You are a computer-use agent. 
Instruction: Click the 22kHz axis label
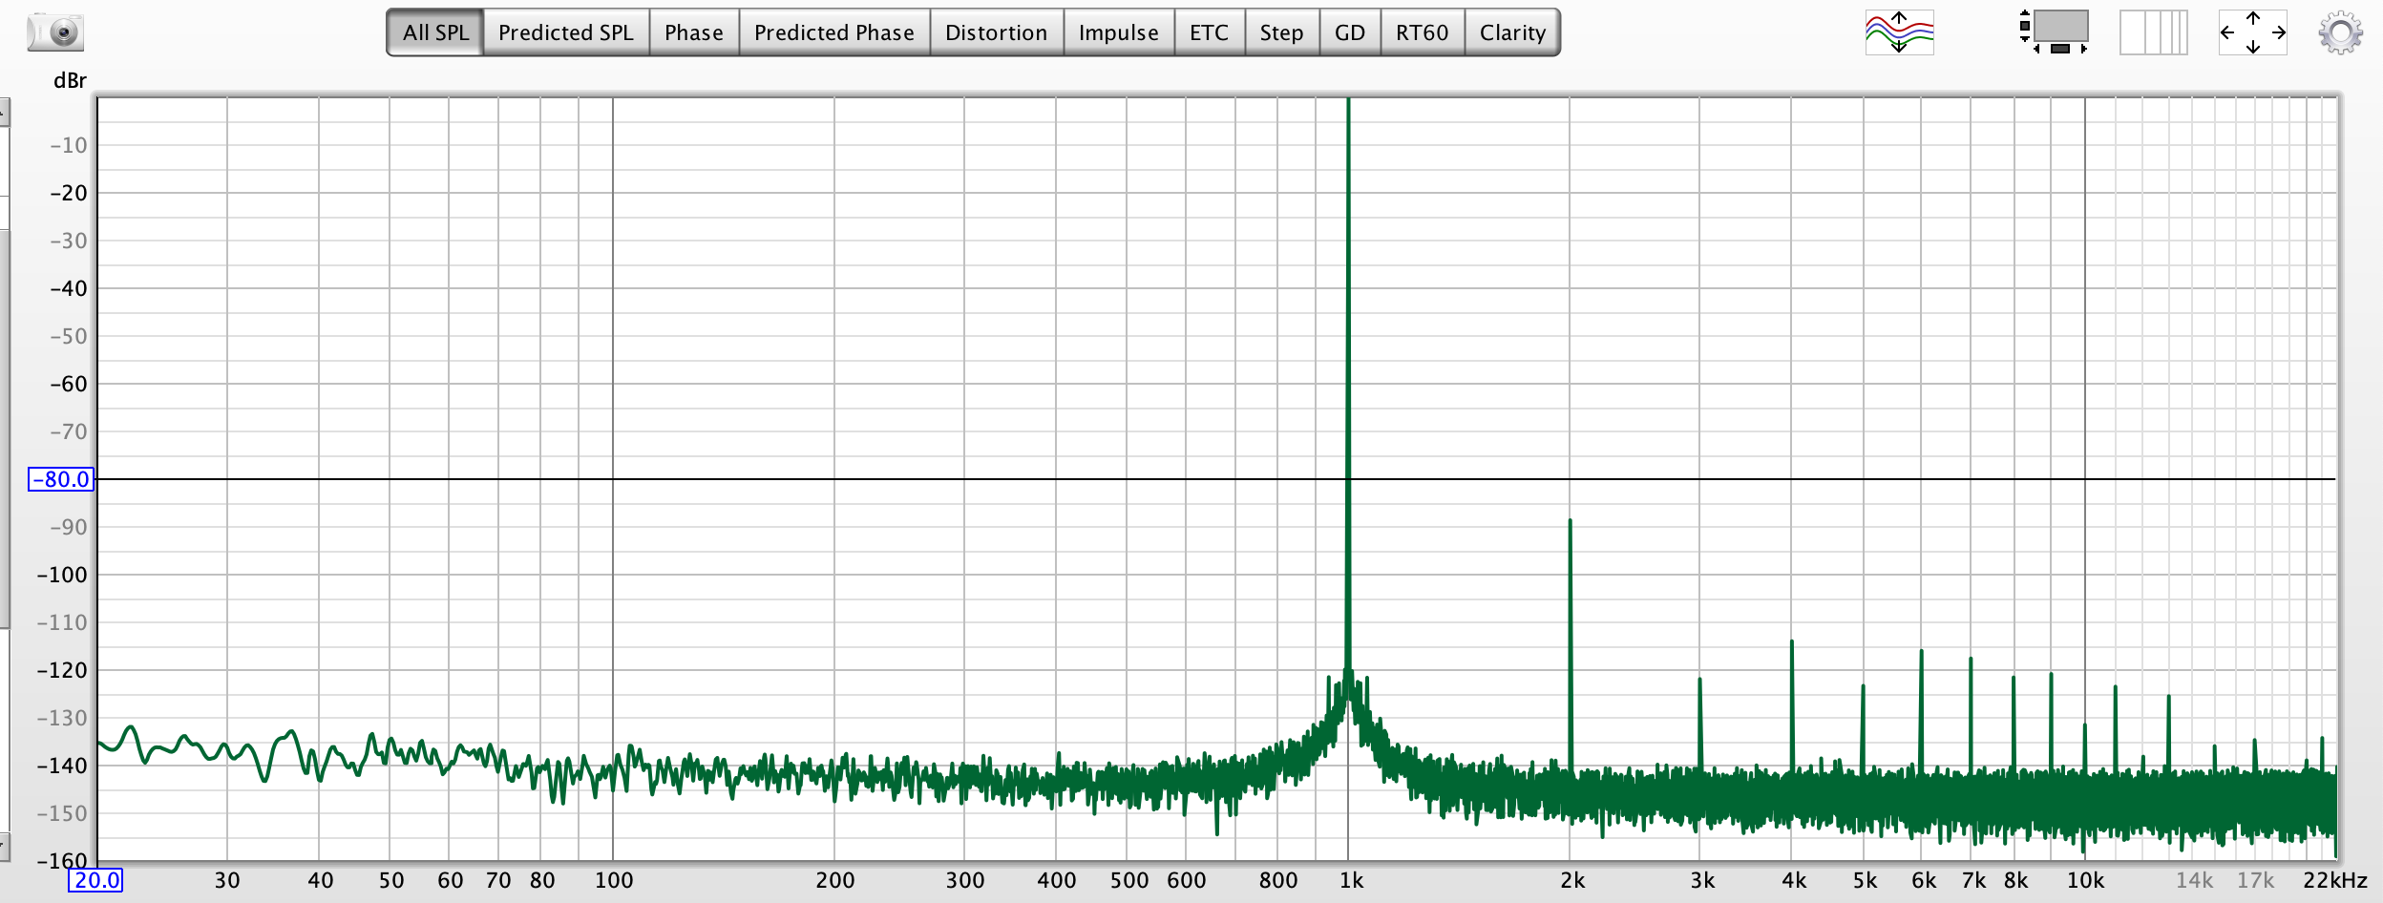pyautogui.click(x=2335, y=880)
